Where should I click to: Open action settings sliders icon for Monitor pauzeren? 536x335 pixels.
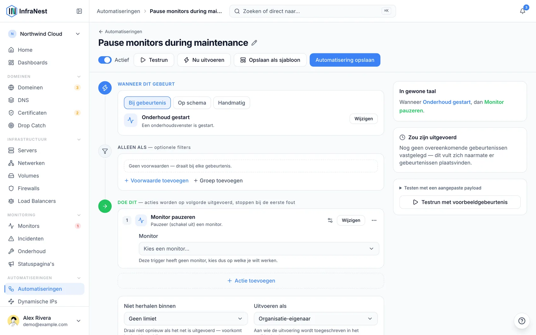click(330, 220)
